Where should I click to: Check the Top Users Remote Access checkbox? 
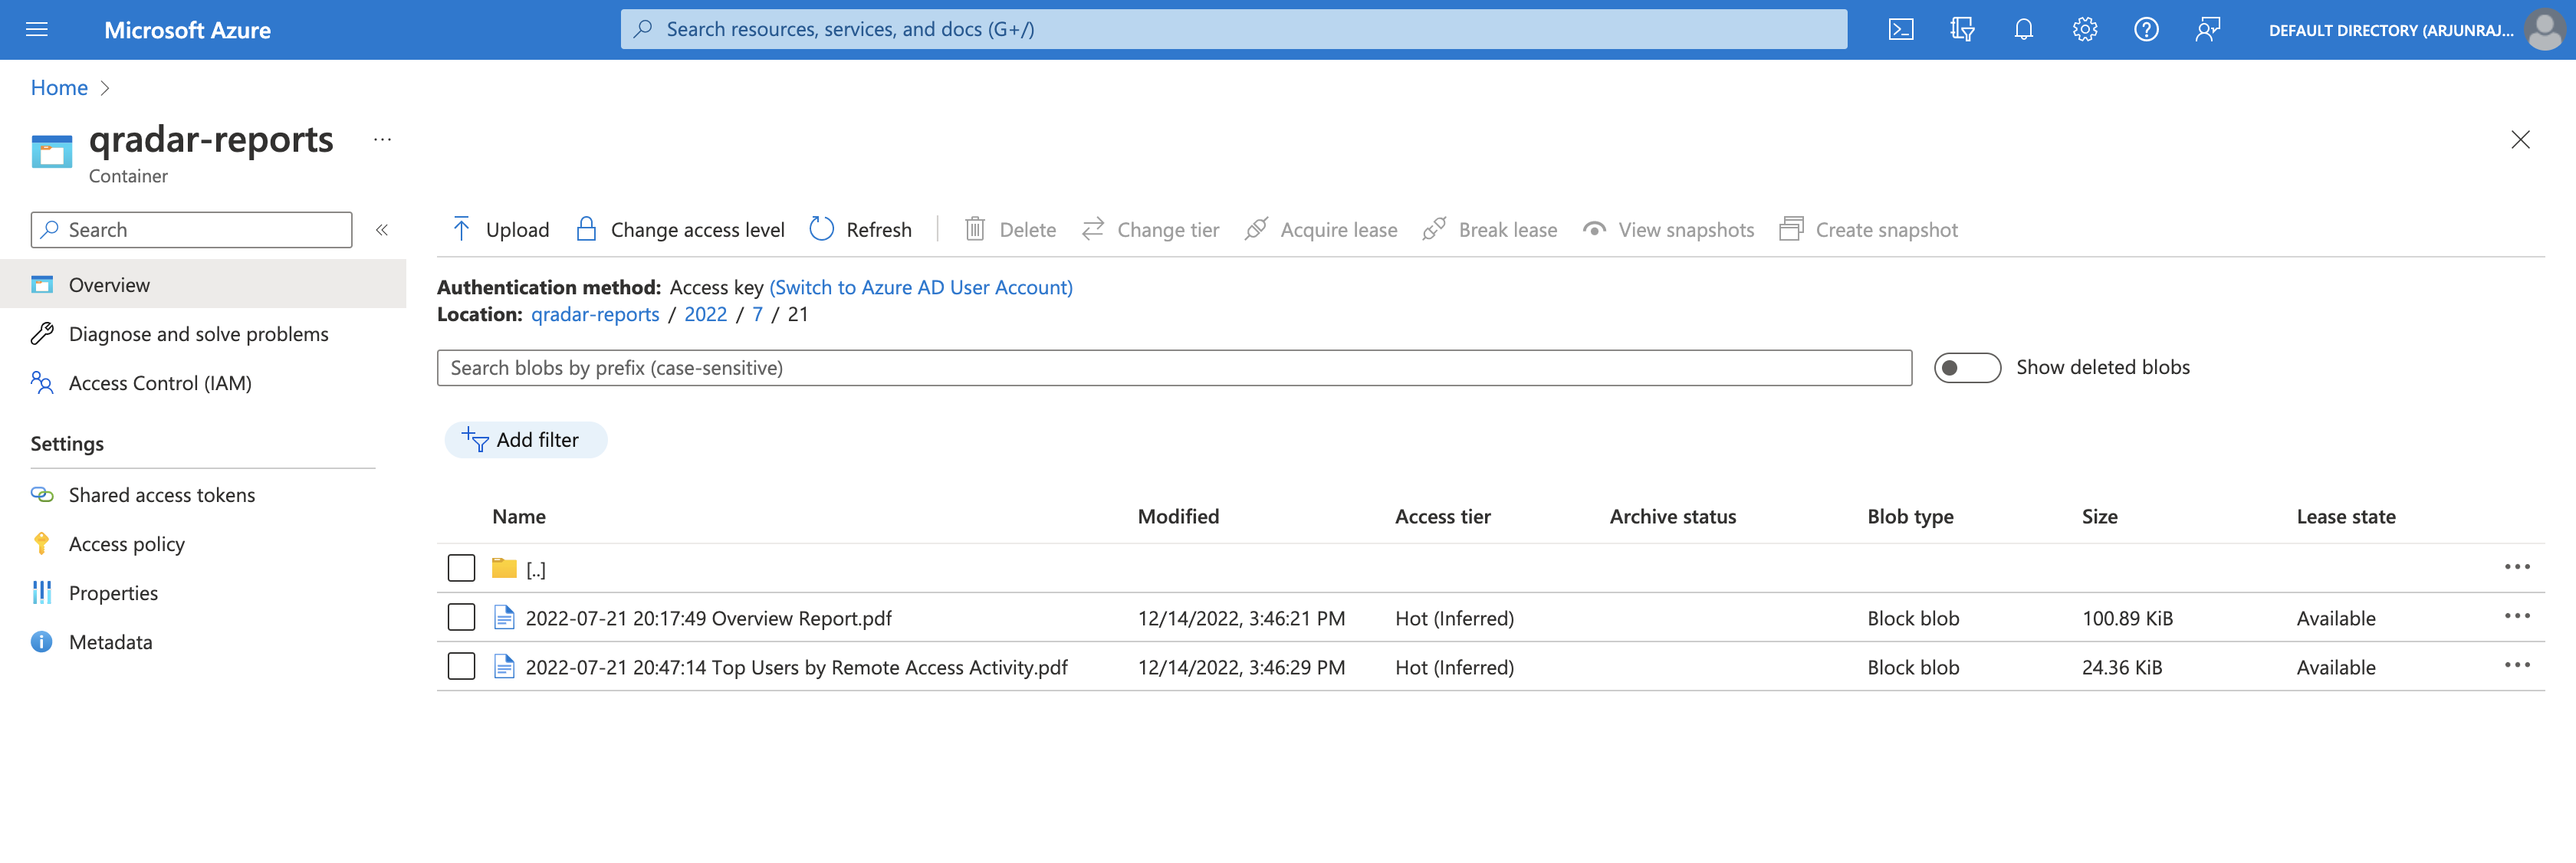pos(458,666)
